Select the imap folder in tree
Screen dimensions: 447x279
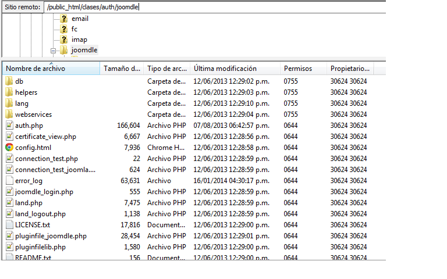pos(79,40)
